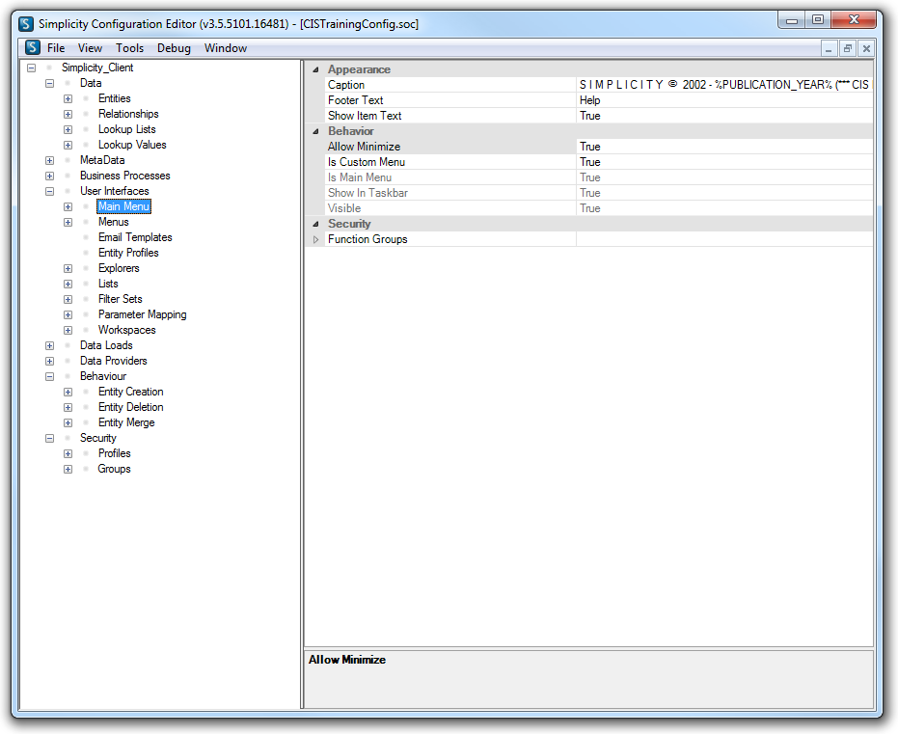Expand the Groups node
Image resolution: width=898 pixels, height=734 pixels.
point(68,470)
